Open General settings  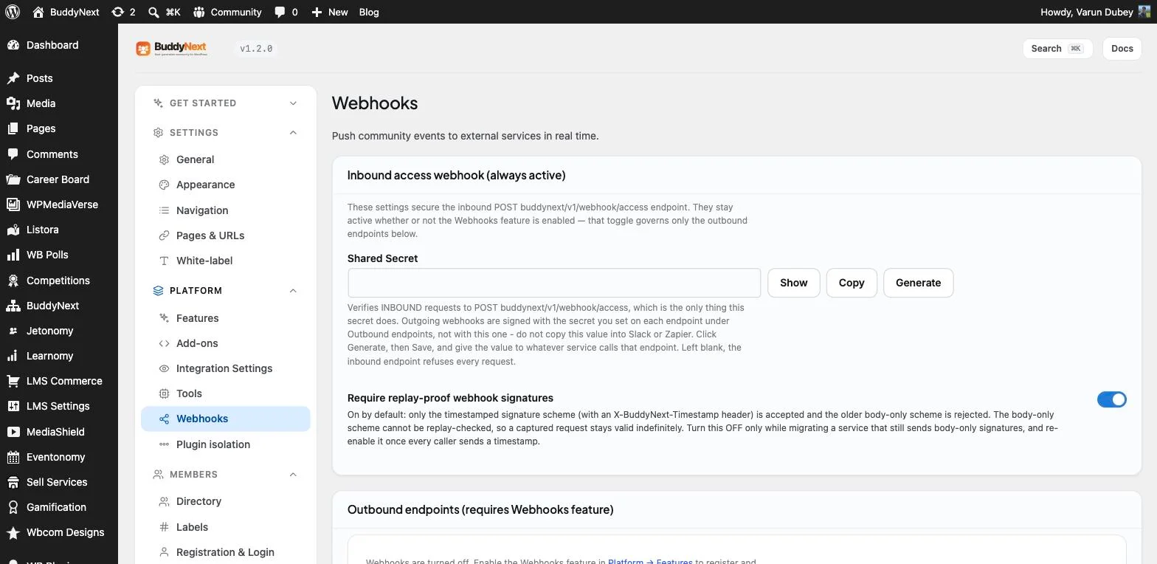point(225,159)
